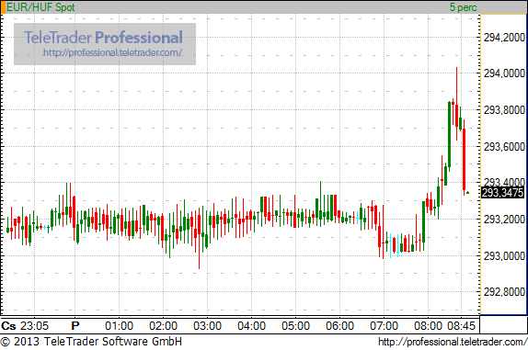The height and width of the screenshot is (350, 528).
Task: Click the 5 perc interval label
Action: tap(464, 7)
